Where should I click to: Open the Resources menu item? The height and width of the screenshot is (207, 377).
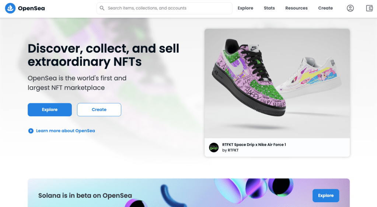pos(296,8)
